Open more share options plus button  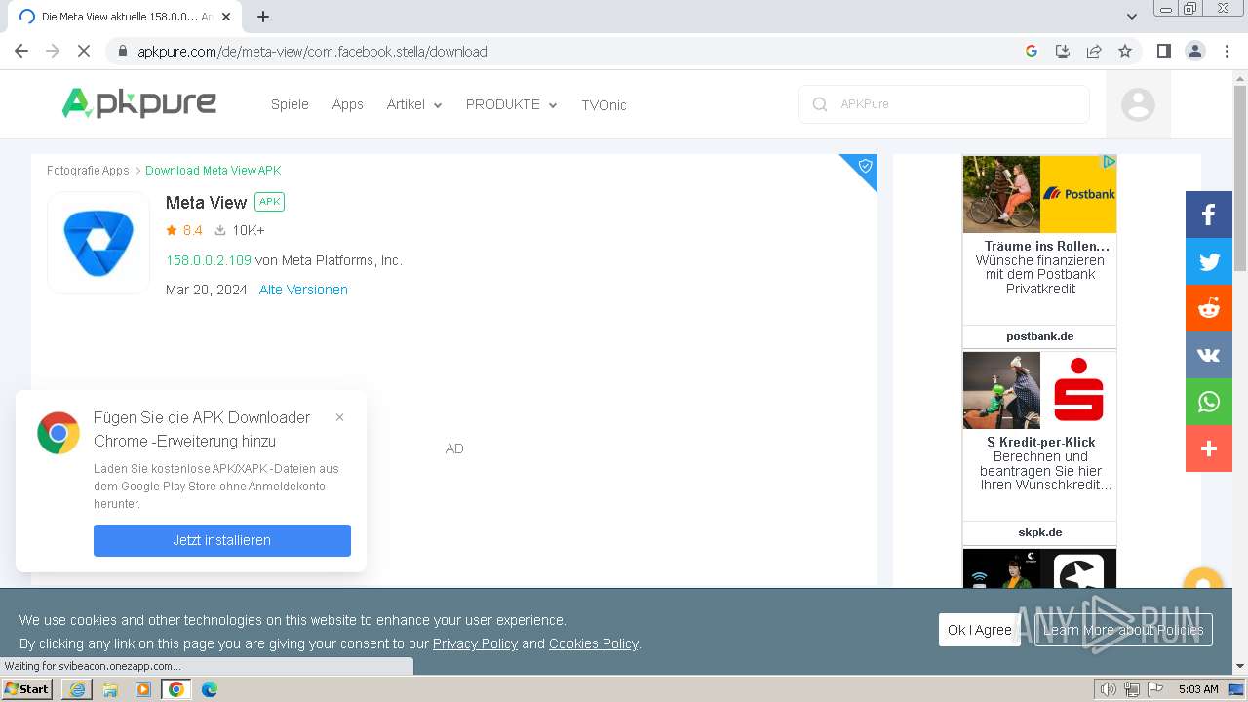coord(1209,448)
